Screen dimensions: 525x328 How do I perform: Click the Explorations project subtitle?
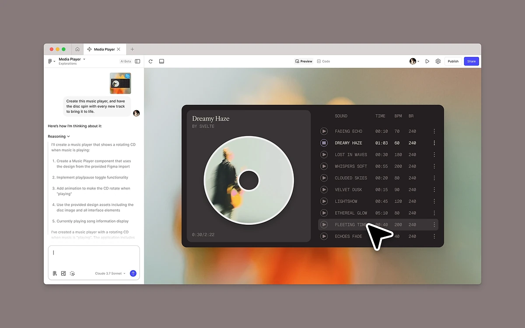click(68, 64)
